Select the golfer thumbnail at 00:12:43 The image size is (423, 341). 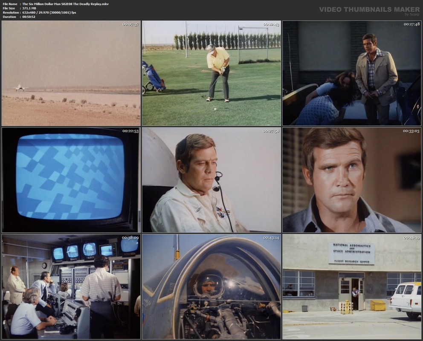211,73
